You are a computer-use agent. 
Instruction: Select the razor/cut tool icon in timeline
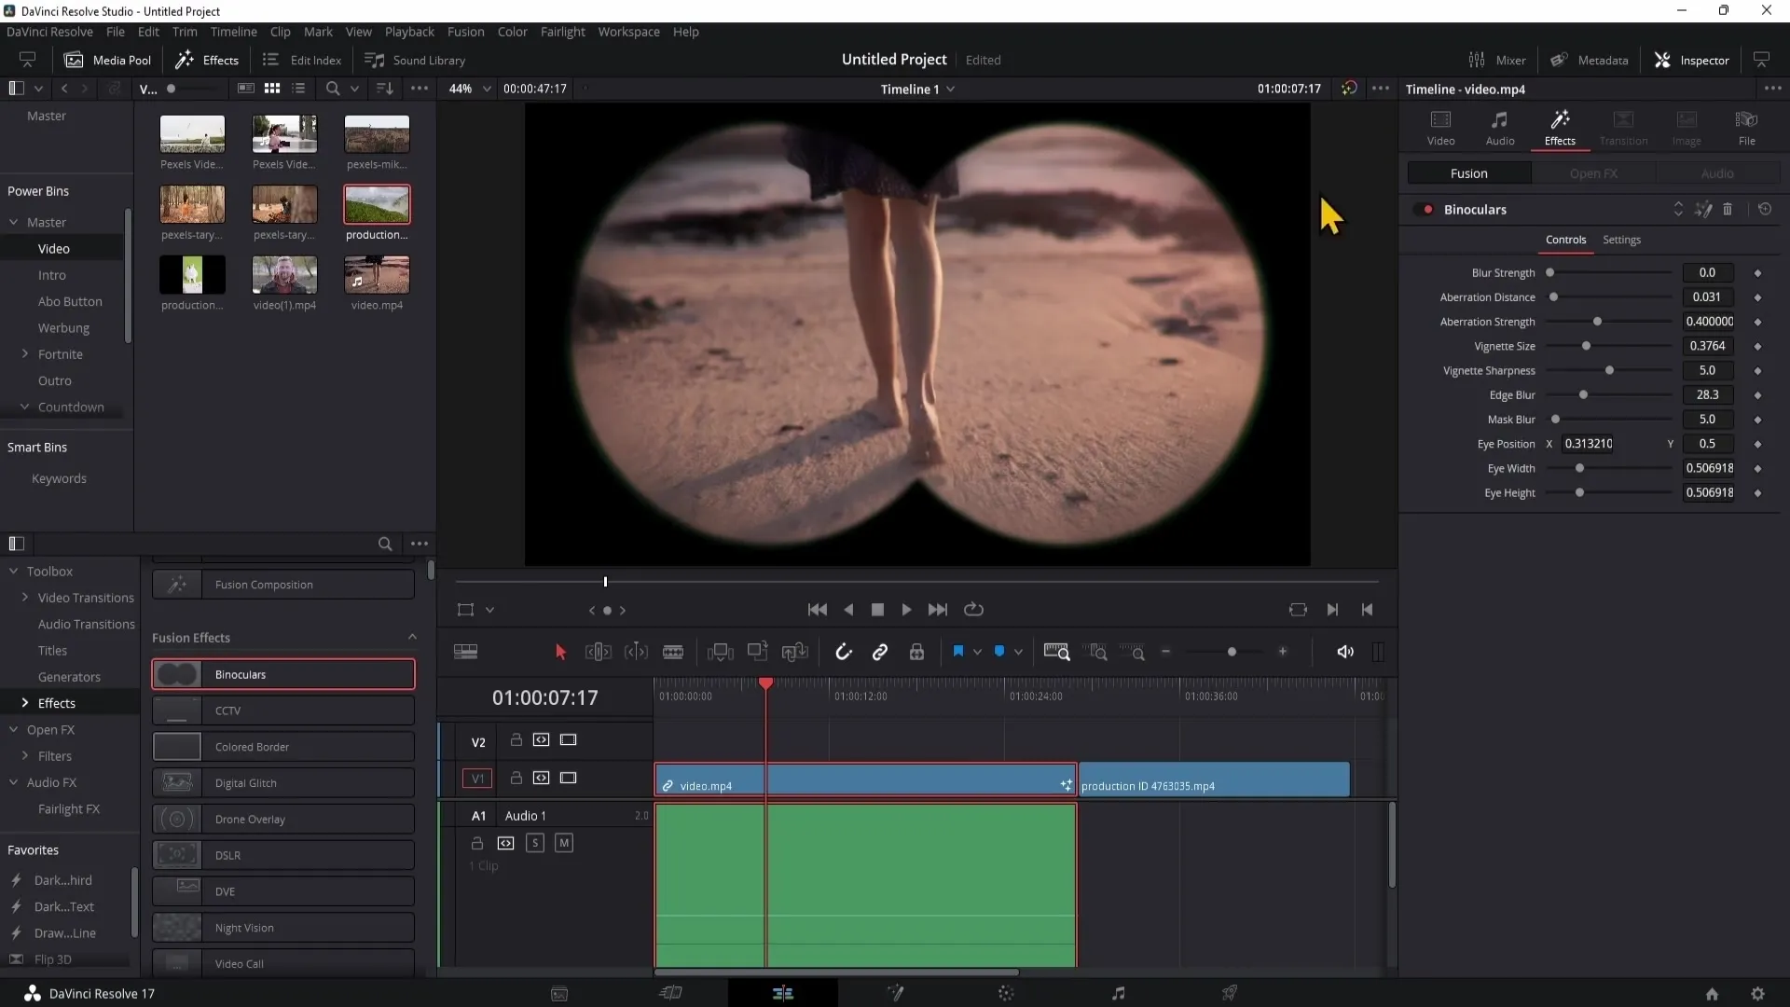click(x=674, y=653)
